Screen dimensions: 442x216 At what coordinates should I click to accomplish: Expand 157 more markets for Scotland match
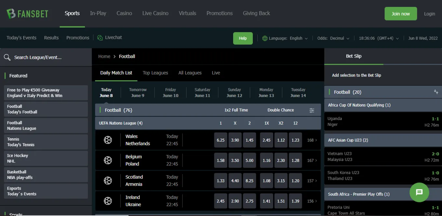(x=312, y=181)
